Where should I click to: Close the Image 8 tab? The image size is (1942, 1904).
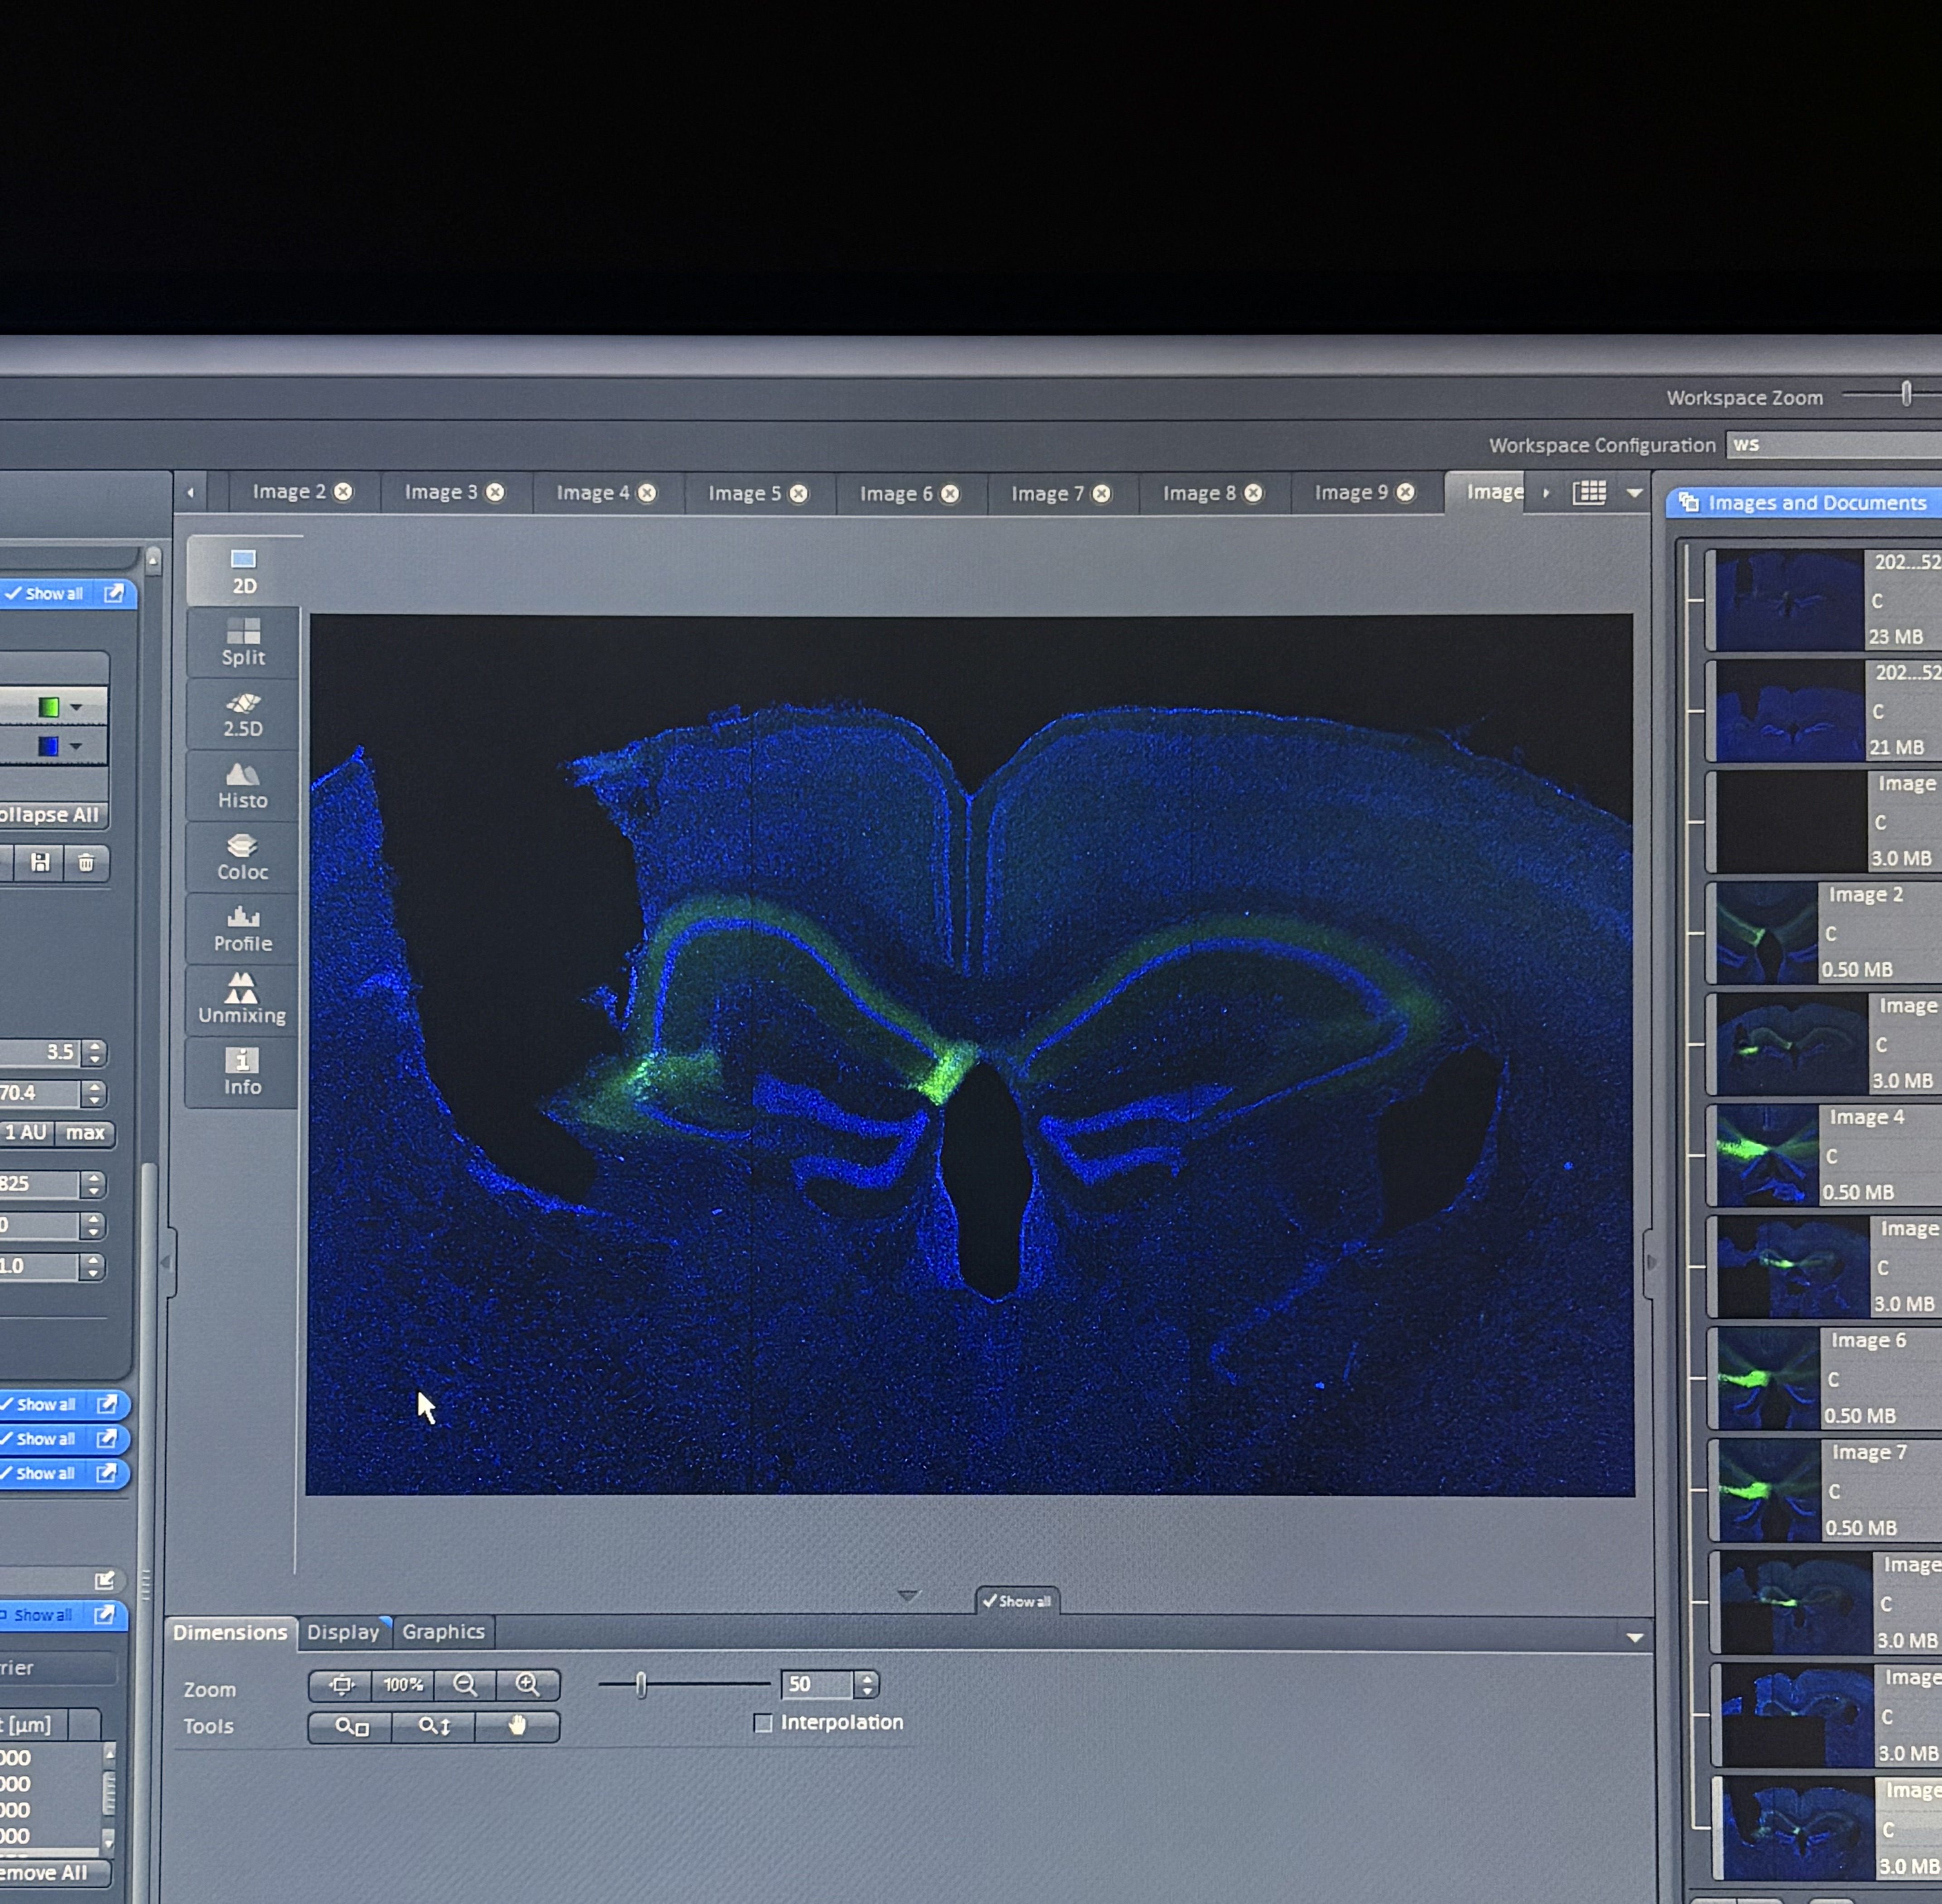pos(1253,494)
